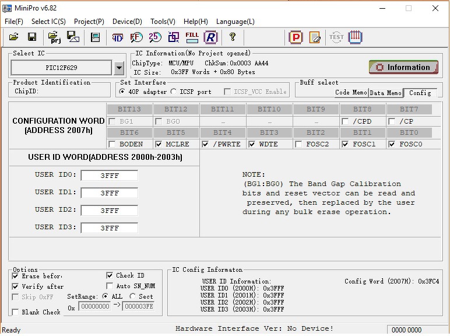Image resolution: width=450 pixels, height=336 pixels.
Task: Open the File(F) menu
Action: tap(14, 22)
